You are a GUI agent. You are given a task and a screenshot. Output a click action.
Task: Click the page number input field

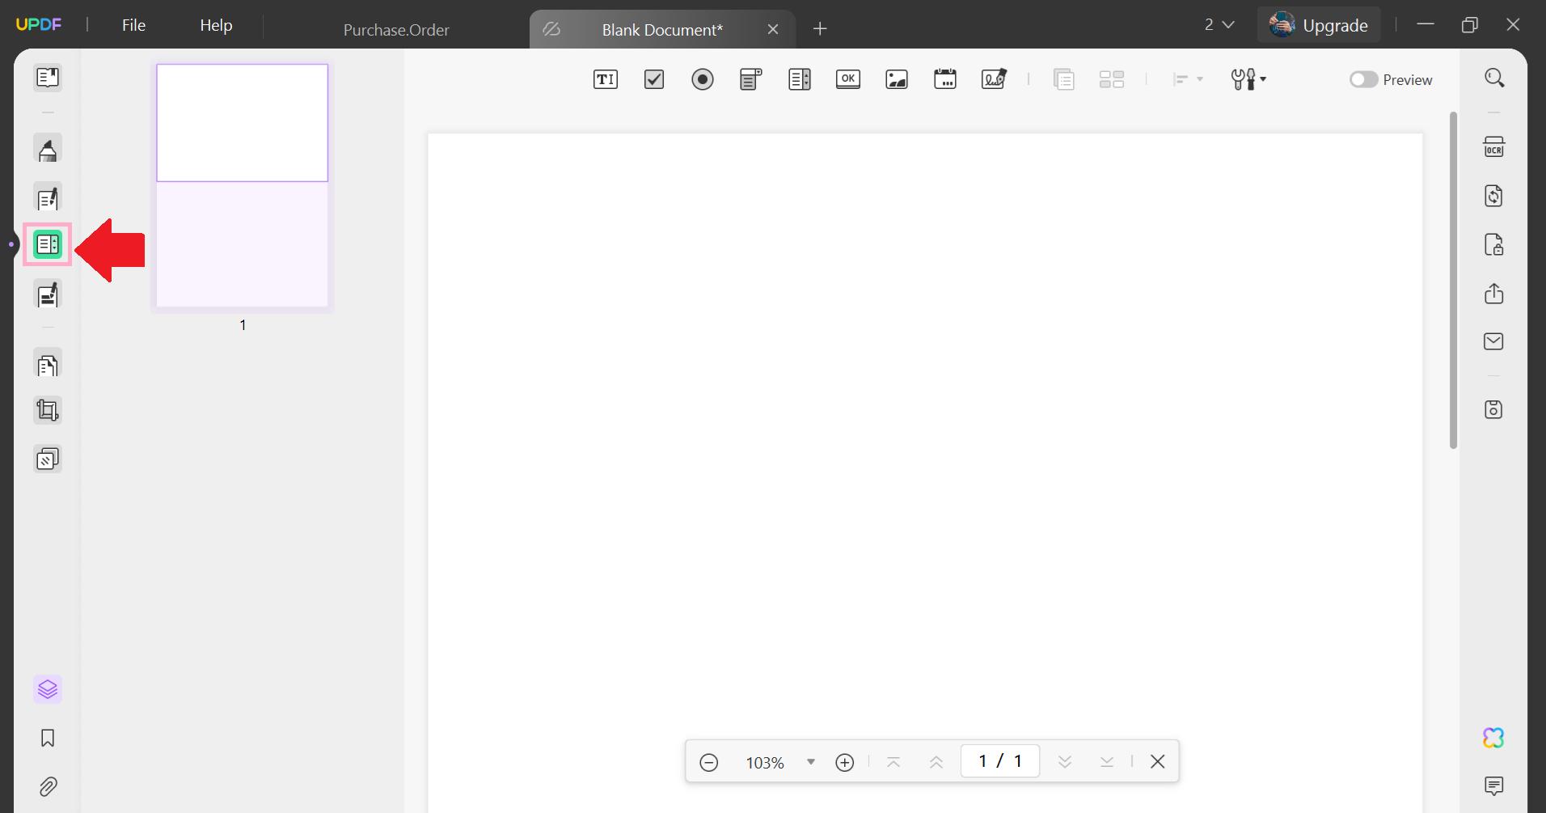coord(1000,761)
